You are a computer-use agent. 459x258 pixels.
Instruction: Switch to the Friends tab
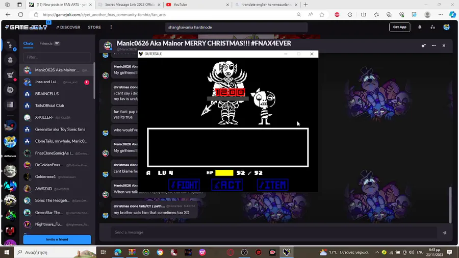pos(49,43)
